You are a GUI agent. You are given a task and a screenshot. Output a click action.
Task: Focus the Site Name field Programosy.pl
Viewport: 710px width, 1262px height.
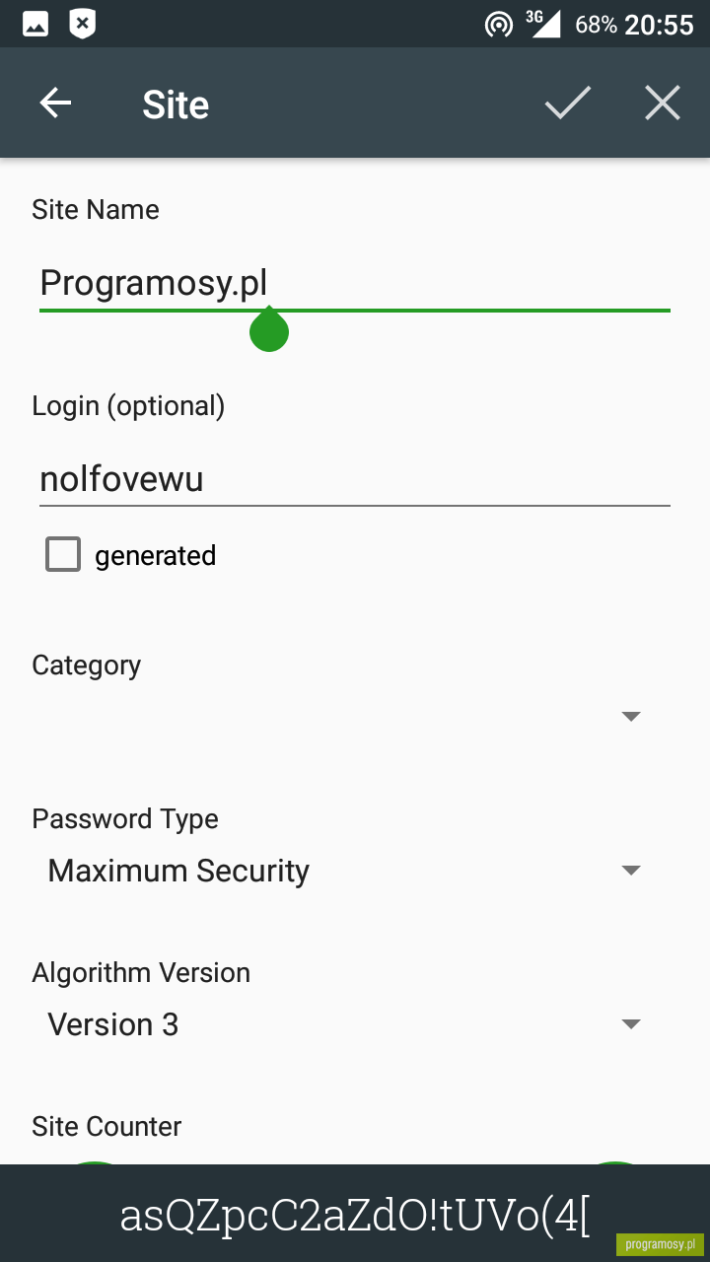(355, 284)
